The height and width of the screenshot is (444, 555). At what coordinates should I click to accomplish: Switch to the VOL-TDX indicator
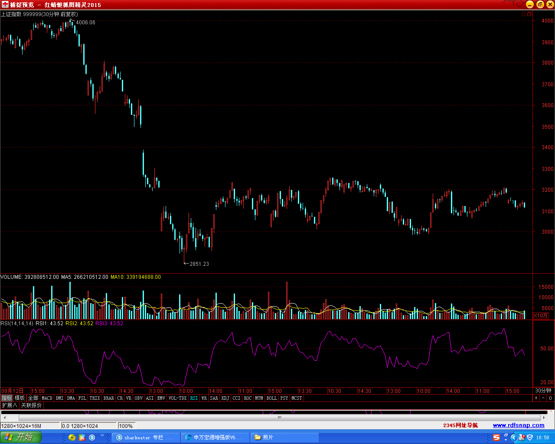178,398
